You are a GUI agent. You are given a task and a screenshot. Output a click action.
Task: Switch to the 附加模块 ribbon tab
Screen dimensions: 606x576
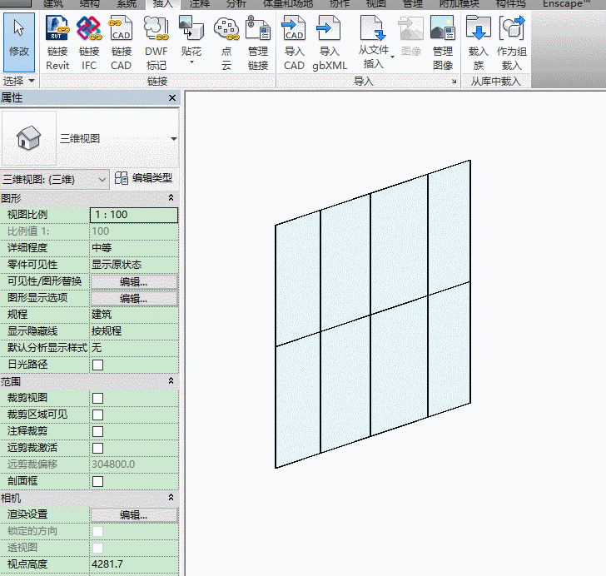pos(459,4)
